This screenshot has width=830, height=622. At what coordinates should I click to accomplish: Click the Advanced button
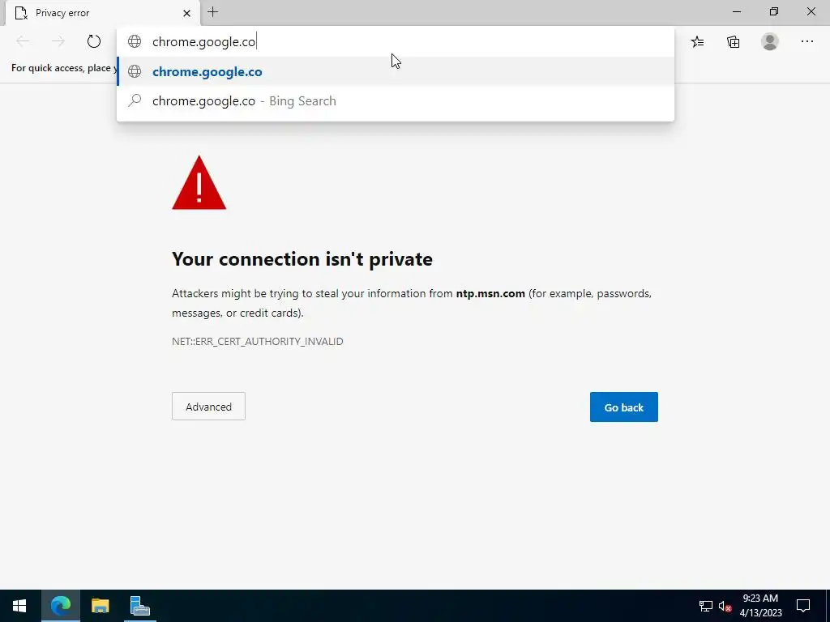point(208,407)
